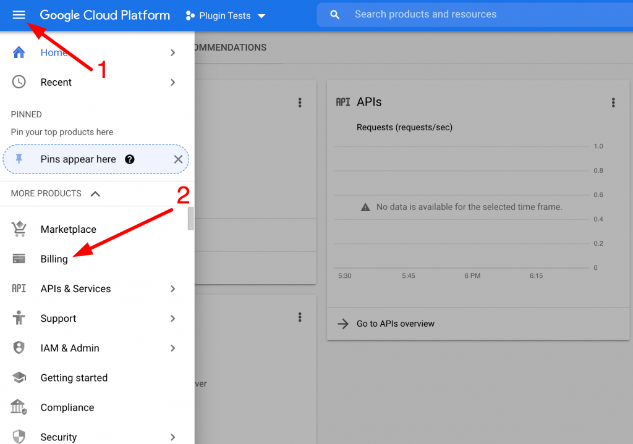Click the warning triangle in APIs chart
The image size is (633, 444).
(x=365, y=207)
